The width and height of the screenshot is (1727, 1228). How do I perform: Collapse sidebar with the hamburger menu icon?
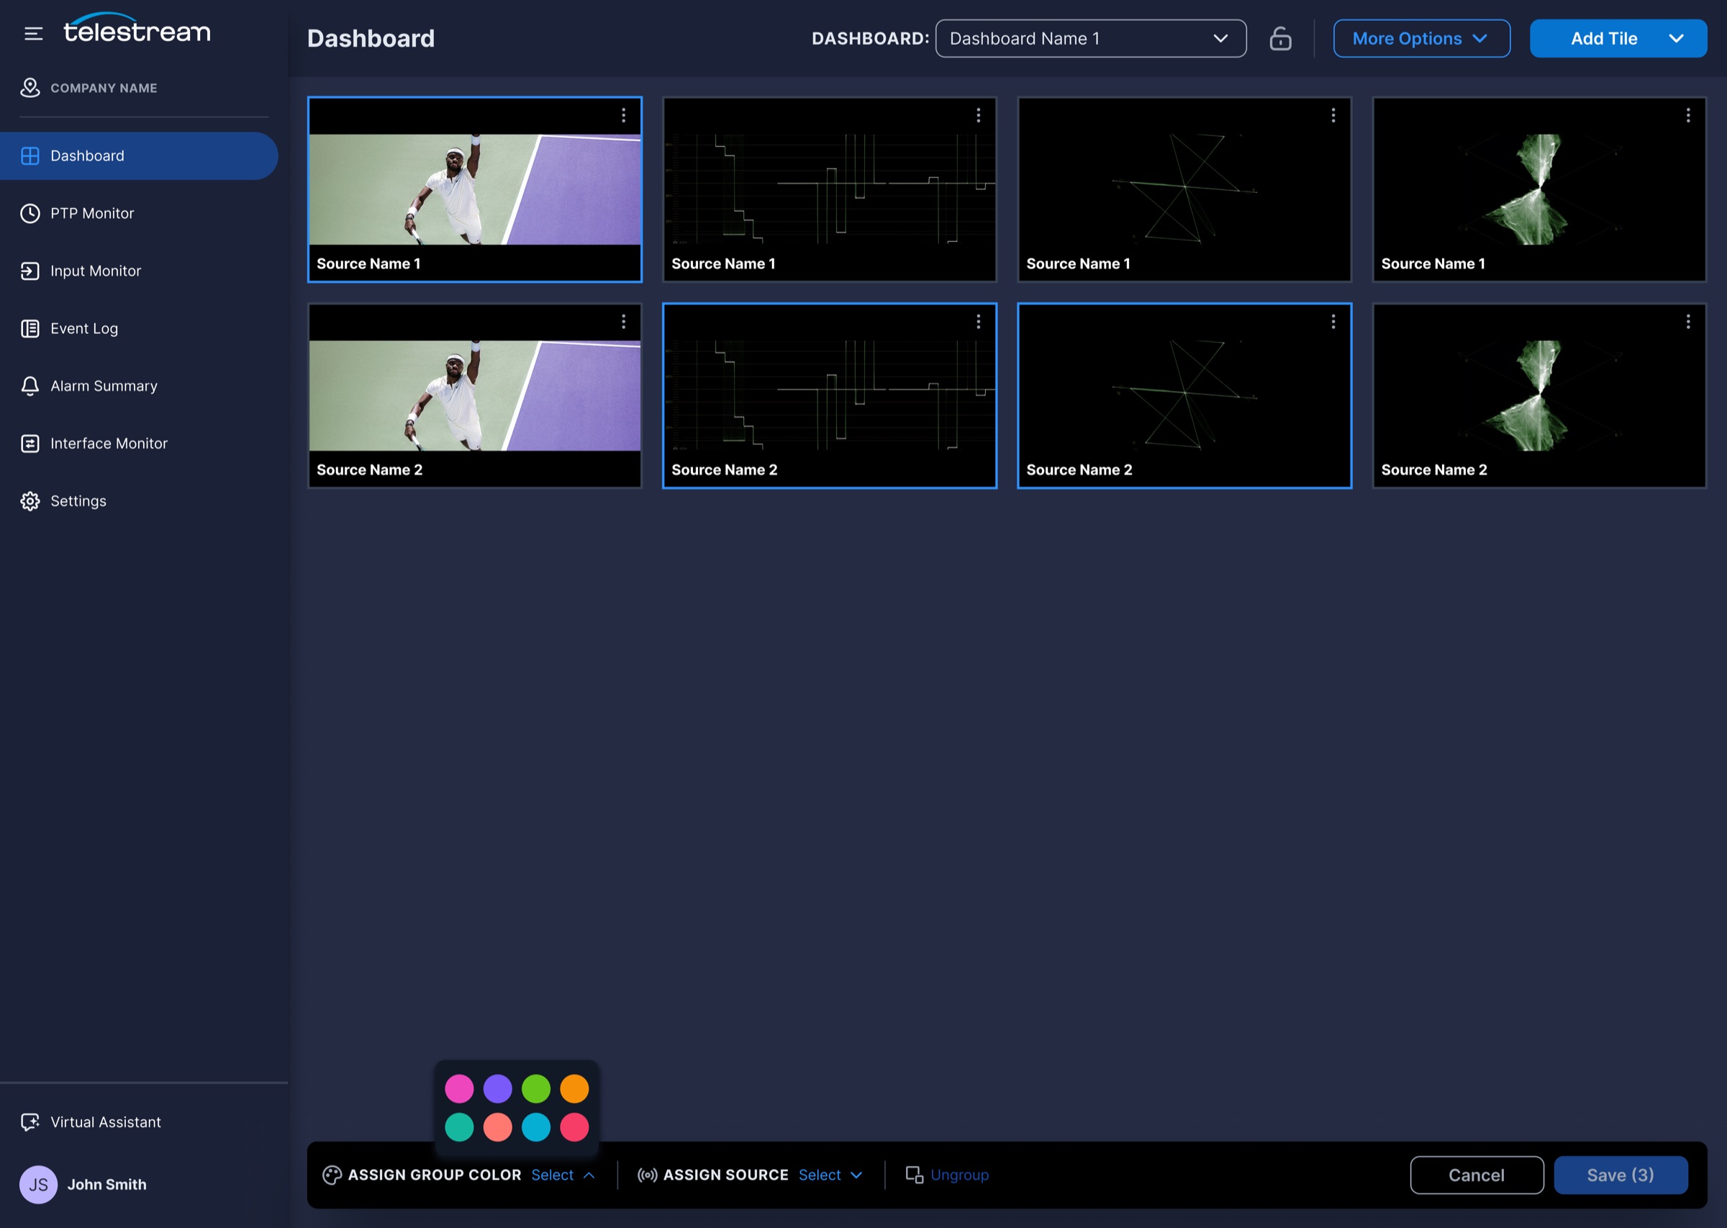click(x=33, y=33)
